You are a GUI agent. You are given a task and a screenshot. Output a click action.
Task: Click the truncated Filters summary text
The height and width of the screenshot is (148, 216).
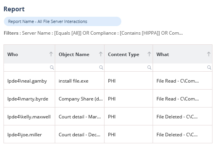[93, 33]
